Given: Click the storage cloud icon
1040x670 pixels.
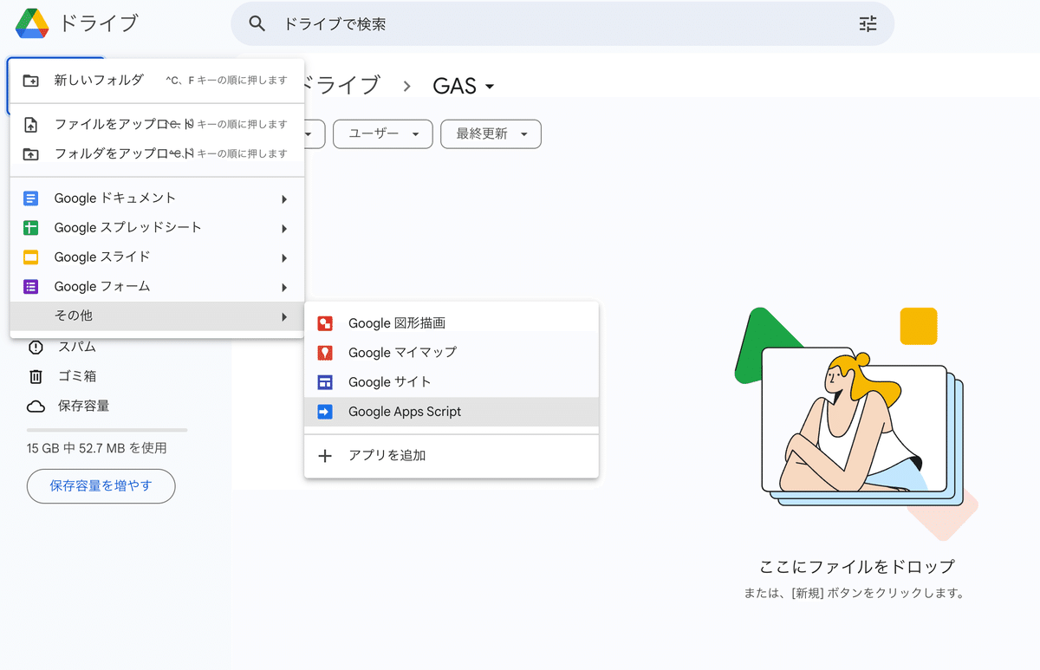Looking at the screenshot, I should pyautogui.click(x=36, y=407).
